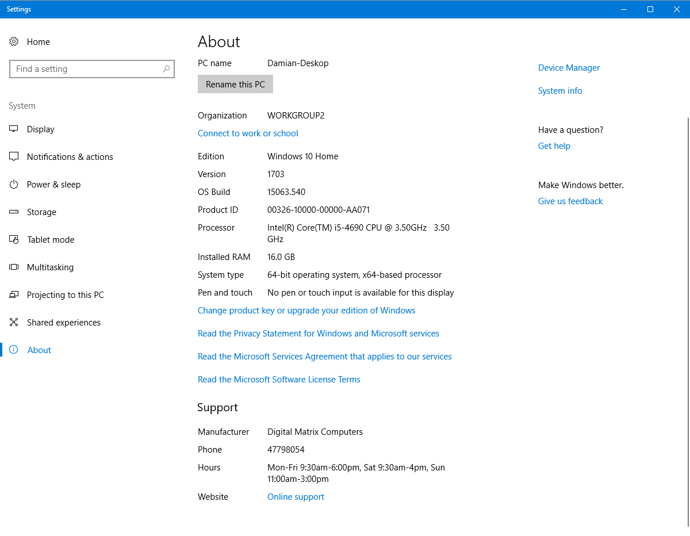Click the Shared experiences icon
Viewport: 690px width, 536px height.
pyautogui.click(x=14, y=323)
